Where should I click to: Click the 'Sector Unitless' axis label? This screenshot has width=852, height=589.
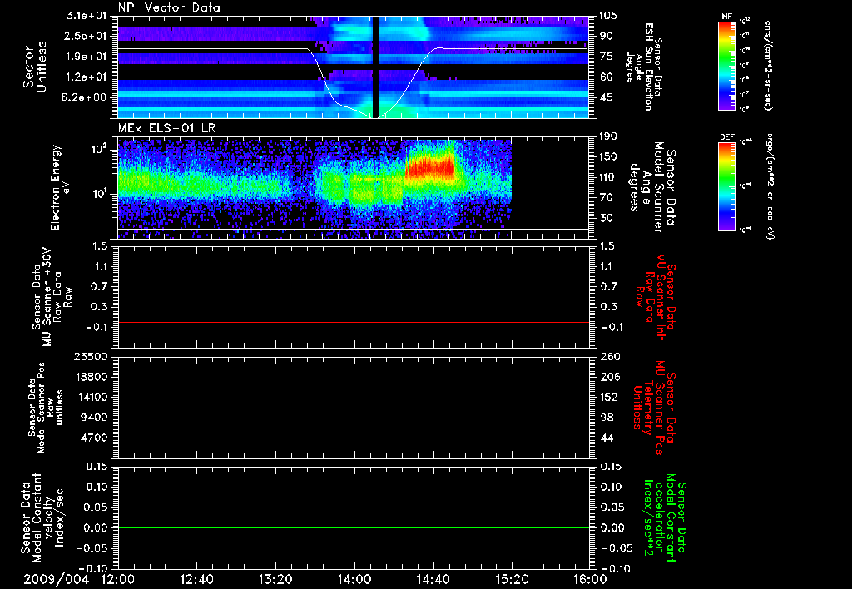coord(35,67)
